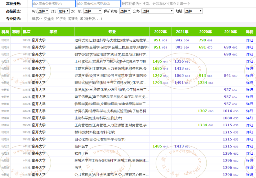
Task: Click the 2022年 column header
Action: point(160,32)
